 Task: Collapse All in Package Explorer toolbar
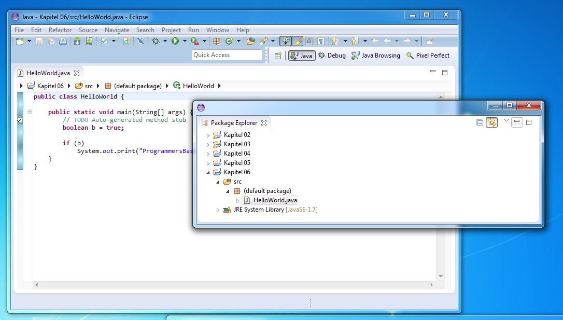pyautogui.click(x=480, y=123)
